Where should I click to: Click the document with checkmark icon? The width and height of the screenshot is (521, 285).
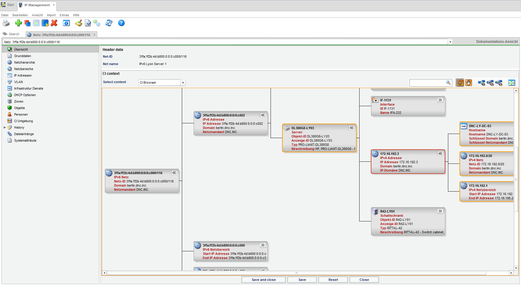tap(88, 23)
